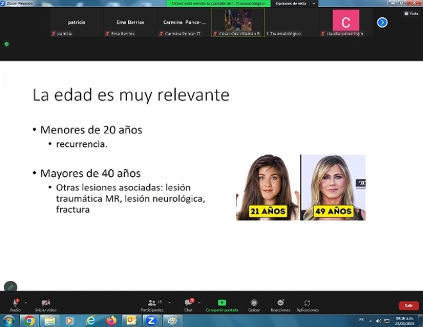
Task: Open Opciones de vista dropdown
Action: pyautogui.click(x=295, y=3)
